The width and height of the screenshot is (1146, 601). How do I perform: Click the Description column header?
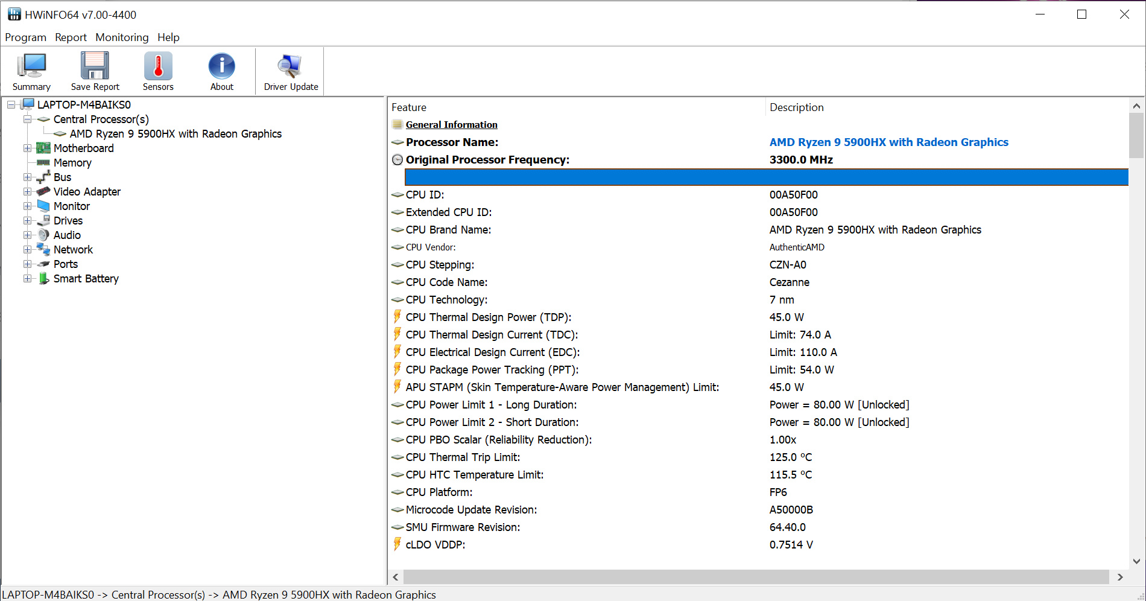point(947,107)
